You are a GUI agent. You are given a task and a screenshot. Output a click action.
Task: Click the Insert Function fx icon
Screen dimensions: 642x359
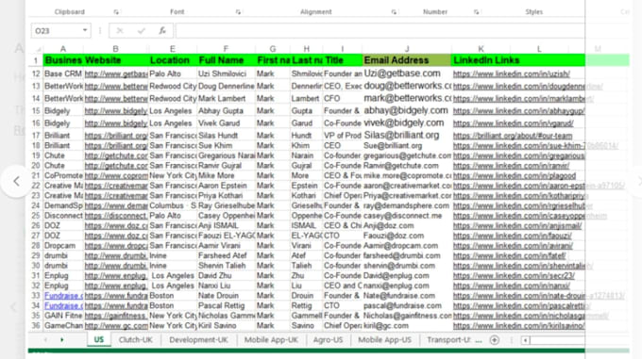tap(162, 31)
